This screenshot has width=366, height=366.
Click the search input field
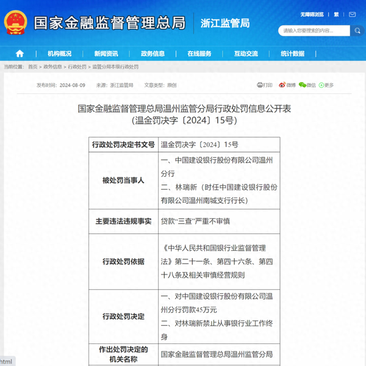314,30
